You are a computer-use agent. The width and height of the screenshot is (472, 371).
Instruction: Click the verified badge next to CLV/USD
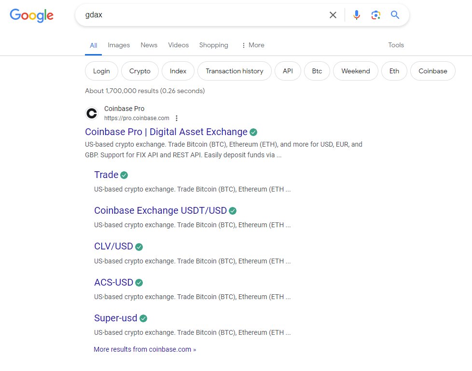(x=139, y=247)
